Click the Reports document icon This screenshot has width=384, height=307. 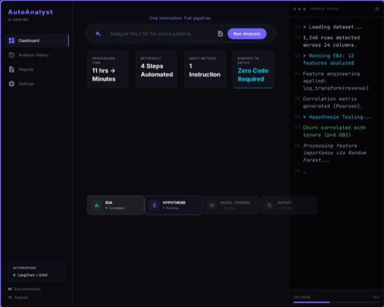(x=12, y=69)
